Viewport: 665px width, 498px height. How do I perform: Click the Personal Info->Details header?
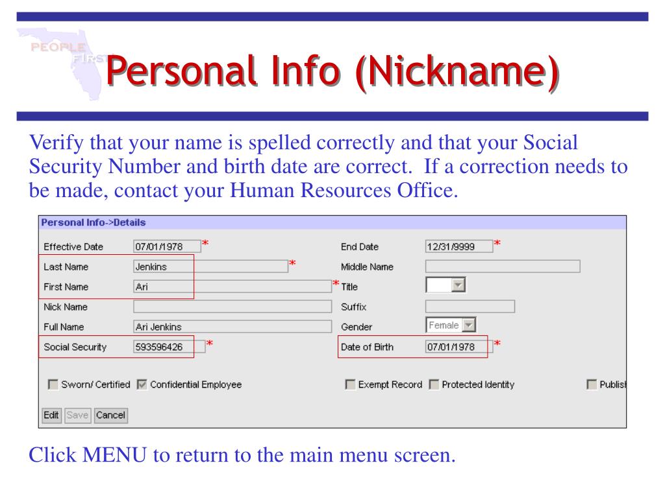click(x=94, y=223)
